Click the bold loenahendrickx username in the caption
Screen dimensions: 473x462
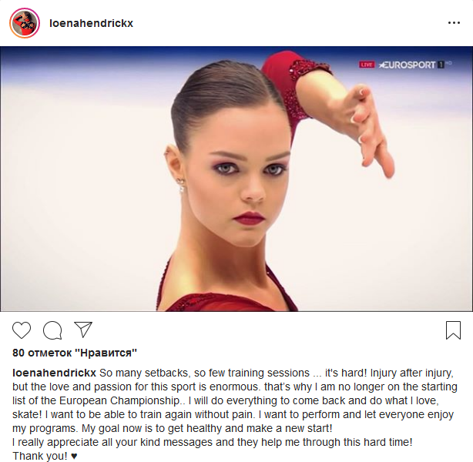(54, 373)
